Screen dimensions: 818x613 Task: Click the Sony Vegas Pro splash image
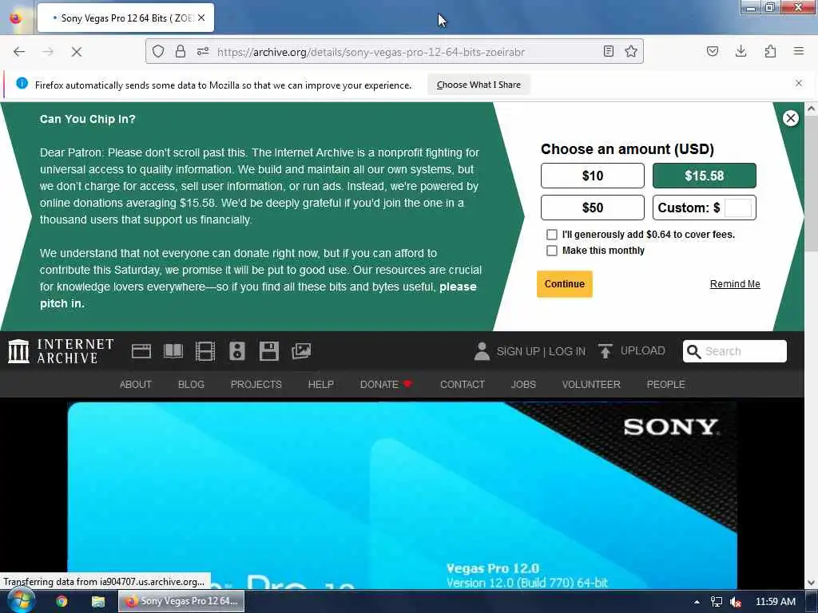tap(403, 495)
